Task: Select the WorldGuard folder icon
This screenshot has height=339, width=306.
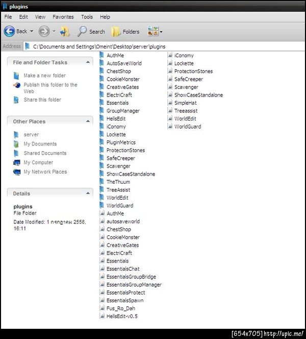Action: [101, 205]
